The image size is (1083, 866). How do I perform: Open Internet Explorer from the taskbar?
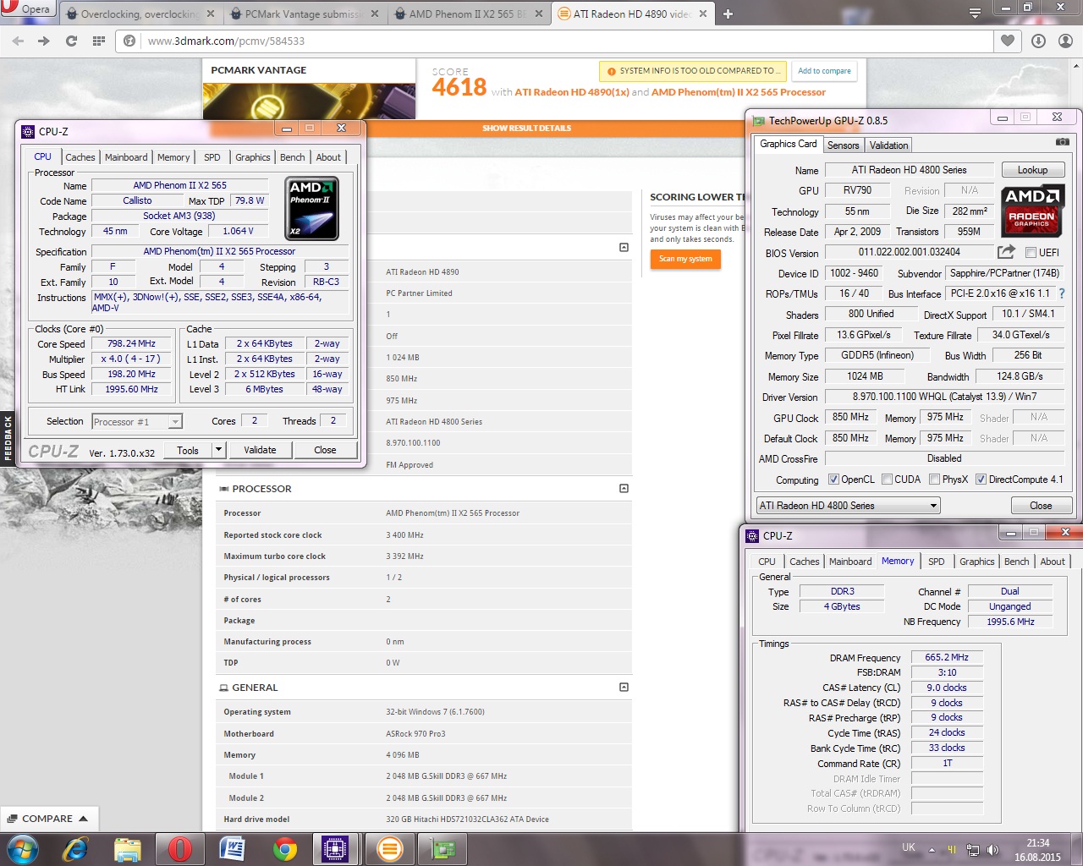click(x=75, y=848)
